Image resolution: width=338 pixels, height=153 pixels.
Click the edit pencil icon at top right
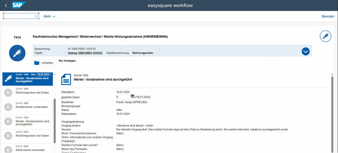325,36
